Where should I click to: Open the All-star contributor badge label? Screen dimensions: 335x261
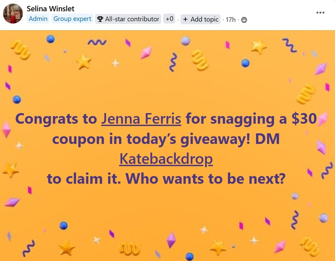[x=132, y=19]
